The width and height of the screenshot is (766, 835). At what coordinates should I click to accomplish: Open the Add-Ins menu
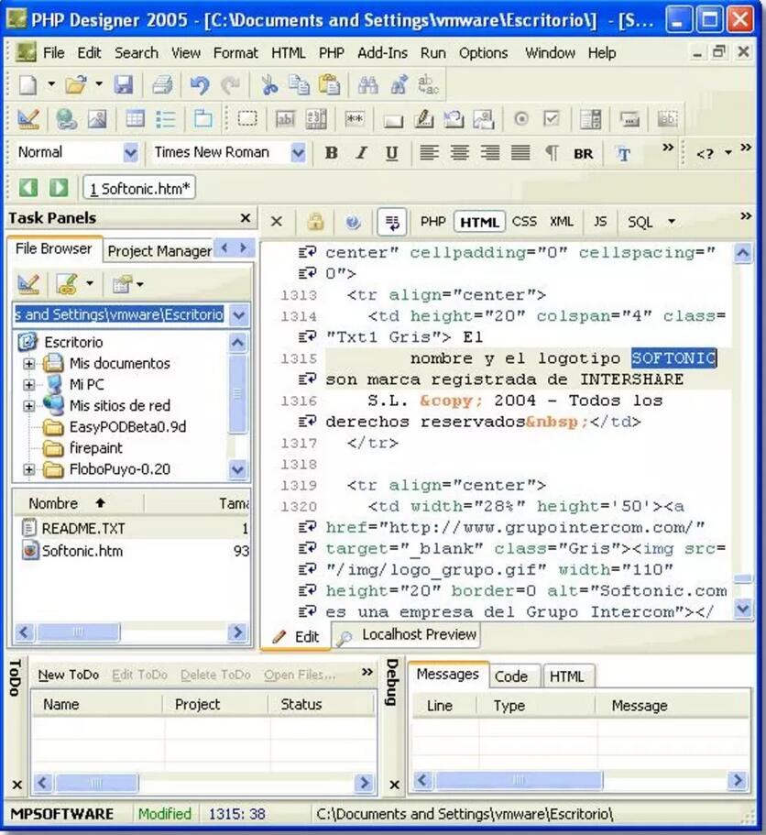click(382, 52)
